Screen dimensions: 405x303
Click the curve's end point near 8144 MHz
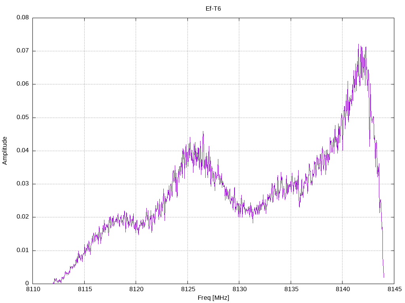[x=384, y=277]
